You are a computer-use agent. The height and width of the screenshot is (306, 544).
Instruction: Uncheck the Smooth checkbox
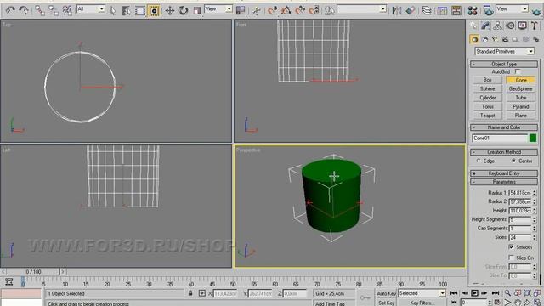pyautogui.click(x=512, y=246)
